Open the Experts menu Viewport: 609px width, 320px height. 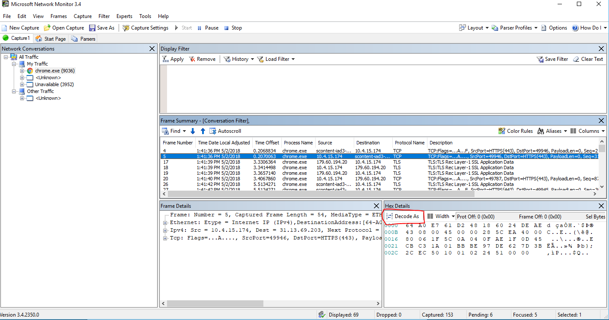124,16
